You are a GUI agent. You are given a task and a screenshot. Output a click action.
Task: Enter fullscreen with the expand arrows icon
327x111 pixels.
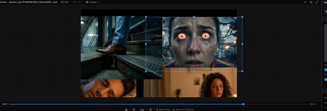pyautogui.click(x=317, y=2)
